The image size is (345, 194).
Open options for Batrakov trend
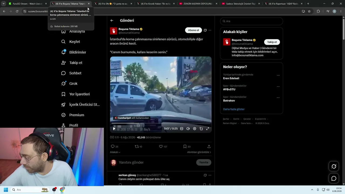click(278, 97)
